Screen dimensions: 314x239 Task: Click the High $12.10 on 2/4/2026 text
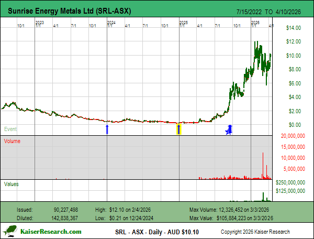[x=123, y=210]
